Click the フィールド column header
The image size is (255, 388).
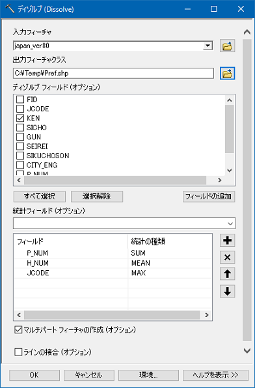(71, 242)
